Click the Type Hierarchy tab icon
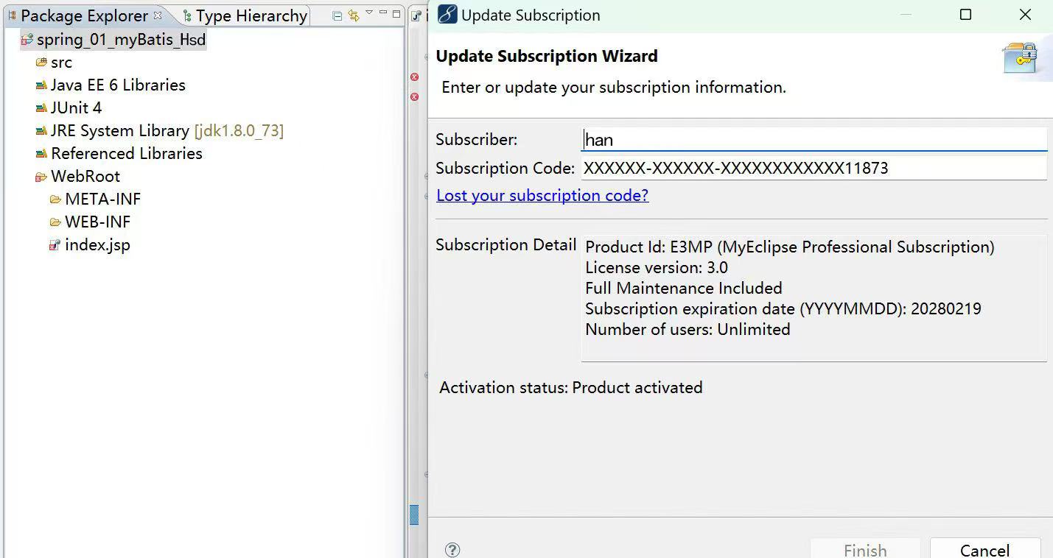 pyautogui.click(x=187, y=15)
